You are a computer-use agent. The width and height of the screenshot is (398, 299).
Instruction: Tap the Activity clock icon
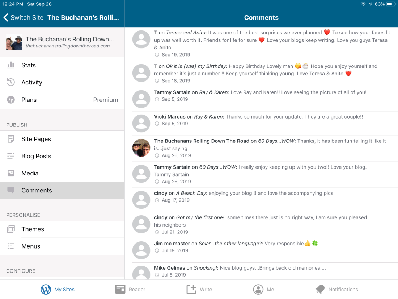pyautogui.click(x=11, y=82)
